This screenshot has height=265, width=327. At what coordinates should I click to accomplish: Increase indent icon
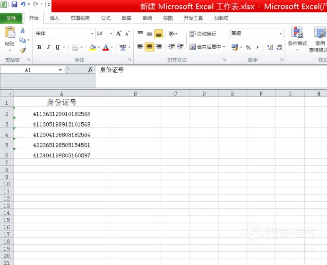pyautogui.click(x=181, y=47)
